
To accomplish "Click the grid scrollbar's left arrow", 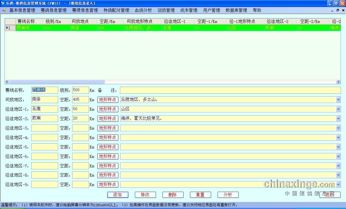I will click(7, 82).
